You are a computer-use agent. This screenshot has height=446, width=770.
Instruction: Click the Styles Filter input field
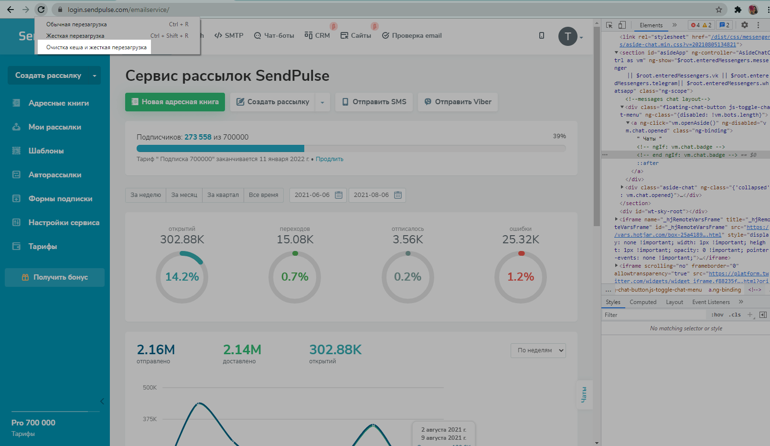[654, 315]
